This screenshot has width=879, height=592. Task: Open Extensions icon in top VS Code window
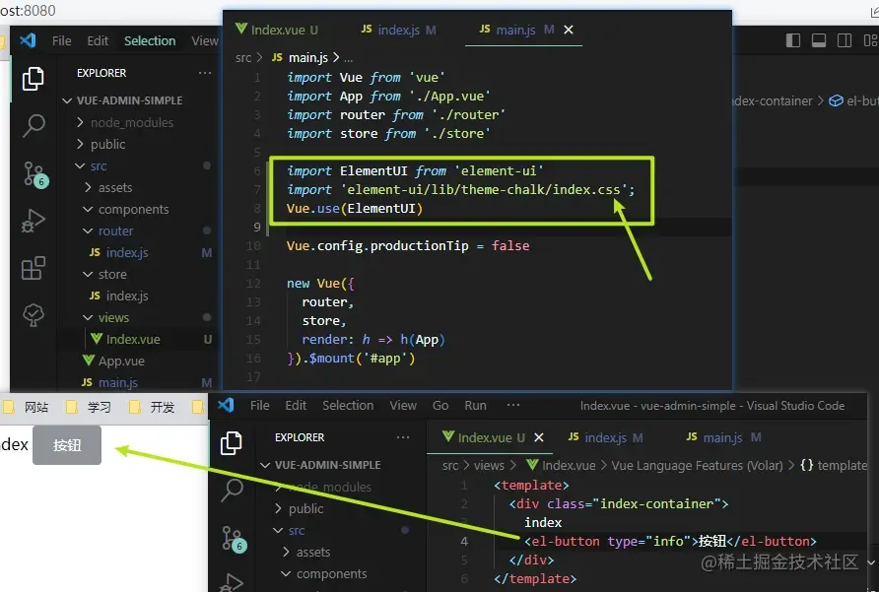coord(34,268)
